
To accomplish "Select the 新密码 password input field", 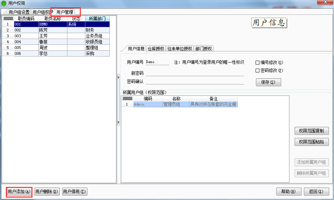I will tap(193, 74).
